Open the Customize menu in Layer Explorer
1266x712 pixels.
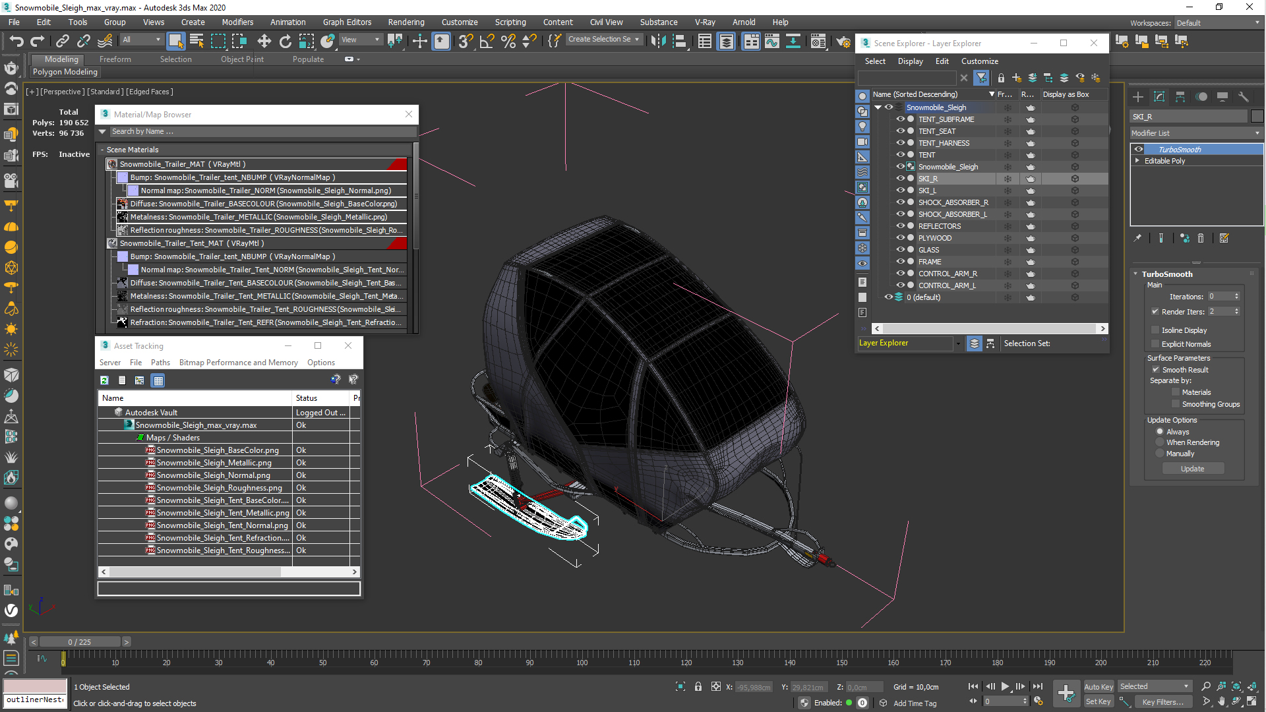coord(979,61)
